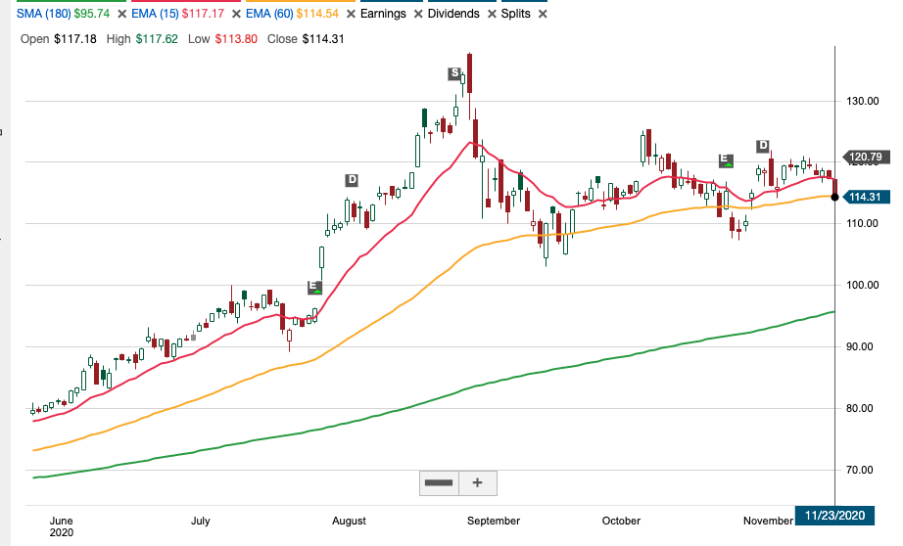Remove the SMA (180) indicator
Viewport: 903px width, 546px height.
121,14
